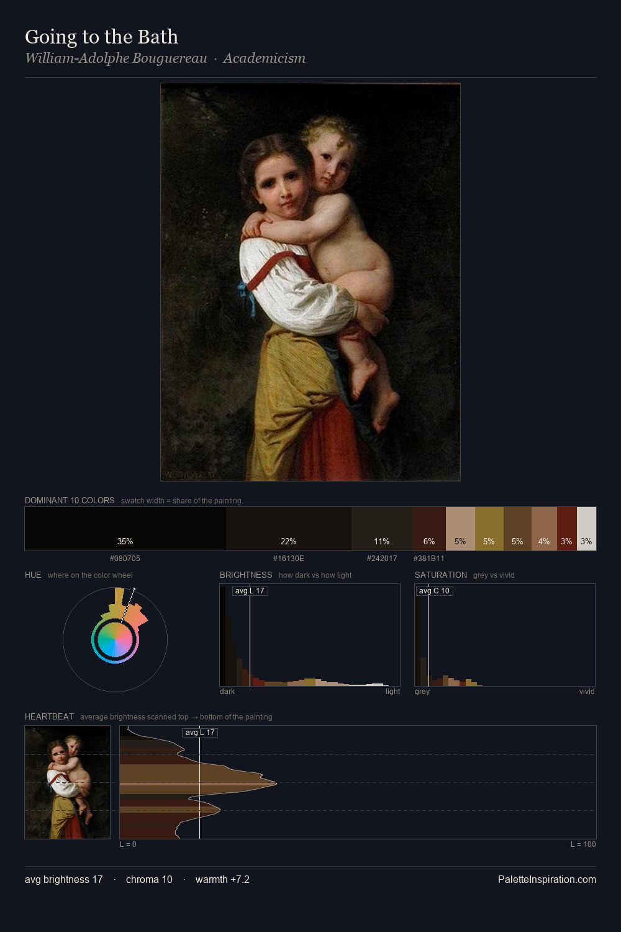Select the brown 5% swatch beside olive
Viewport: 621px width, 932px height.
coord(517,529)
